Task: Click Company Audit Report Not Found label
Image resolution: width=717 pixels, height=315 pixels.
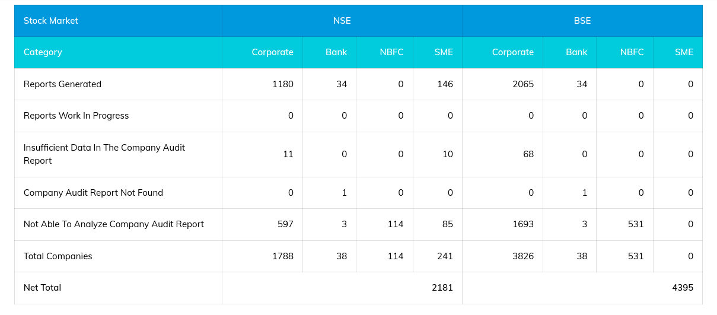Action: pos(93,193)
